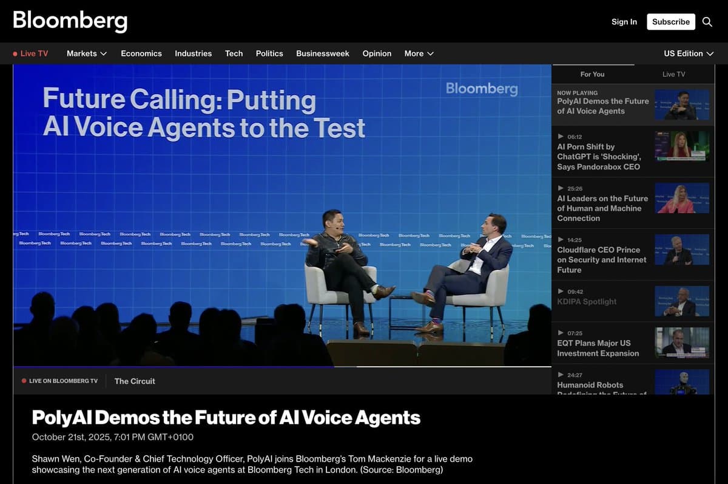Click the play icon beside 'Humanoid Robots' video

pos(561,373)
